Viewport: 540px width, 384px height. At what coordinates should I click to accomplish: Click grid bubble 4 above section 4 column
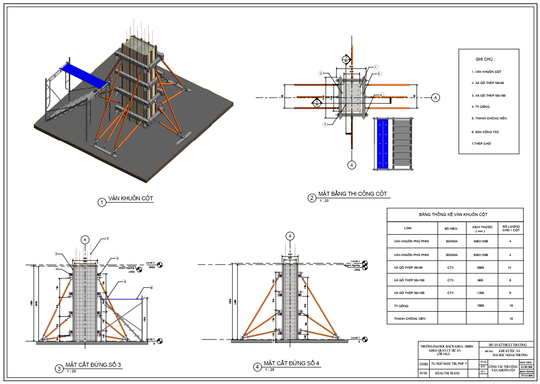(290, 236)
